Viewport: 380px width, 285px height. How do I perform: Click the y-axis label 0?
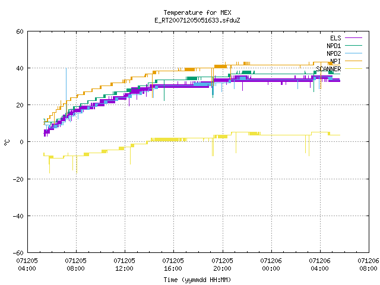coord(21,142)
